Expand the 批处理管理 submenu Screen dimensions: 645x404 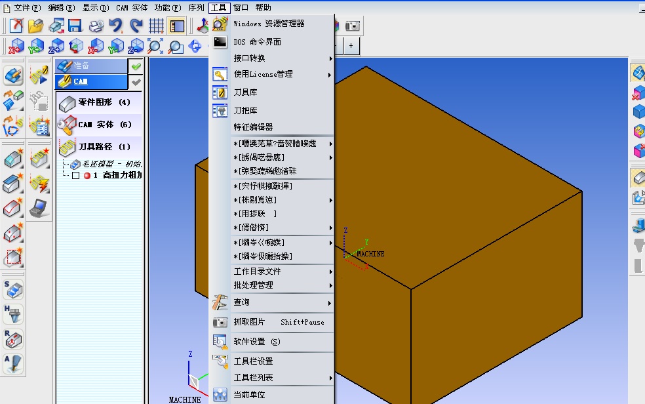[271, 285]
